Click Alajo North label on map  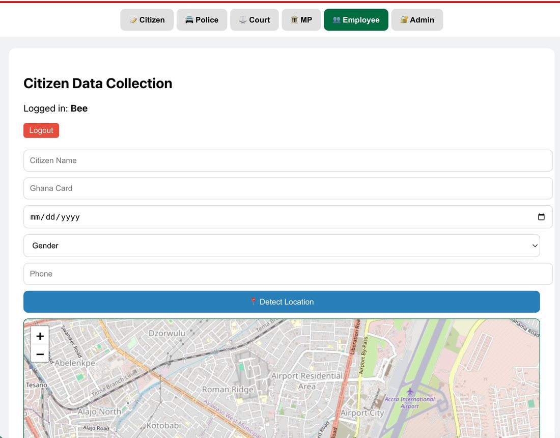tap(99, 412)
